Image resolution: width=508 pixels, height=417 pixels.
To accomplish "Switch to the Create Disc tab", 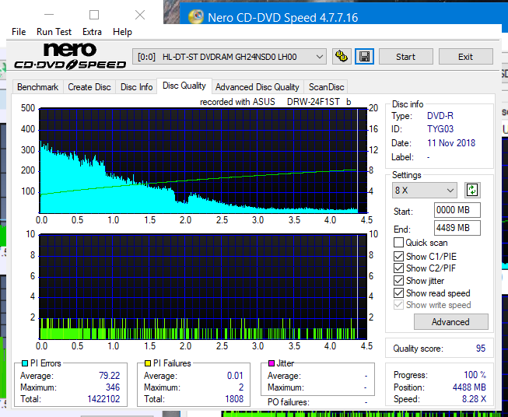I will pyautogui.click(x=89, y=87).
